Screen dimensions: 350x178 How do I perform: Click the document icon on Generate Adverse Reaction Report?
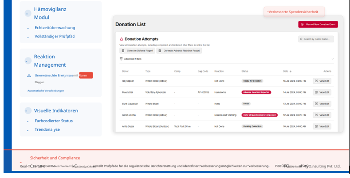pos(160,51)
